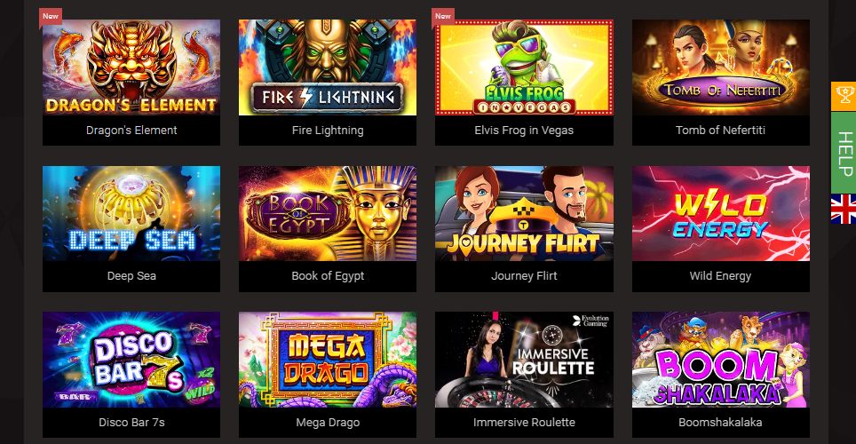Open the Book of Egypt game image
This screenshot has width=856, height=444.
328,213
